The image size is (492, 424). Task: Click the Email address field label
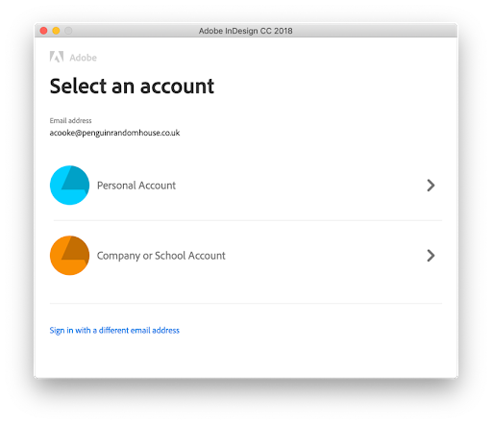[70, 120]
